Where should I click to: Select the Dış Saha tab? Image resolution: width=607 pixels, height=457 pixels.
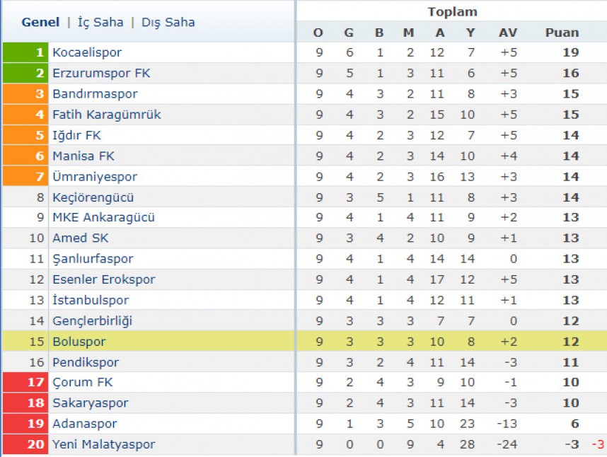pyautogui.click(x=168, y=22)
